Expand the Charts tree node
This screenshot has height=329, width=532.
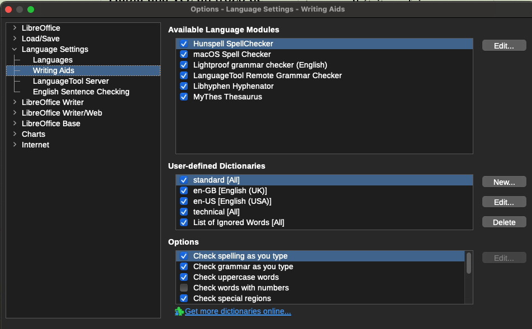point(15,134)
